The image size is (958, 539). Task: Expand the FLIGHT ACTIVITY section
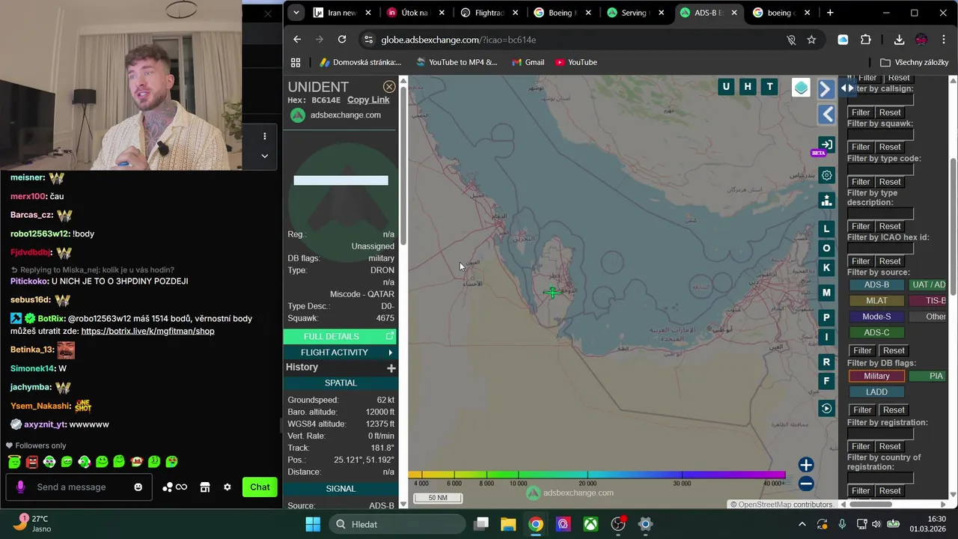tap(340, 352)
